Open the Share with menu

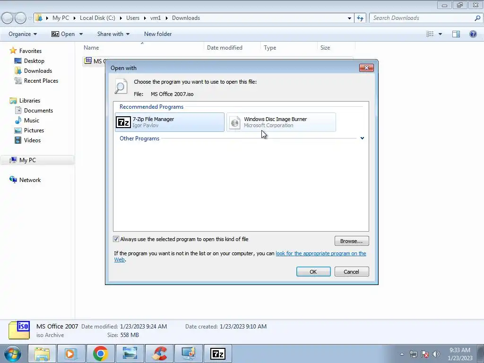pos(113,34)
